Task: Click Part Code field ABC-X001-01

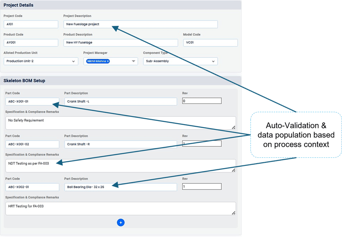Action: 32,101
